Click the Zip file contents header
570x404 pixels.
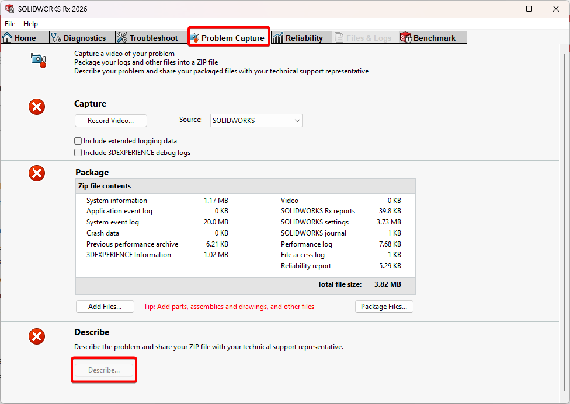tap(245, 186)
